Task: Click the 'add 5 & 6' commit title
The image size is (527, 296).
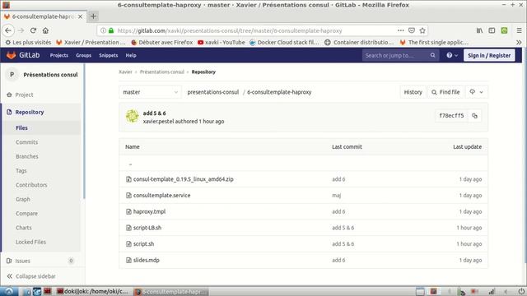Action: click(x=154, y=113)
